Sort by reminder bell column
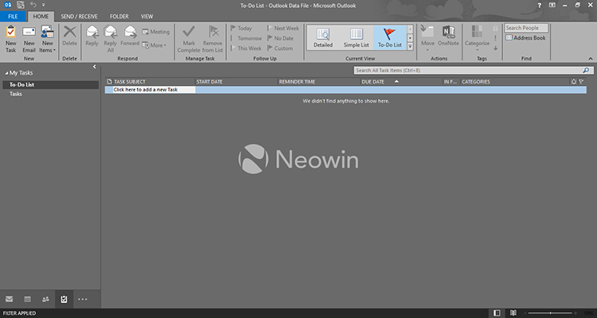This screenshot has width=597, height=318. pos(574,82)
